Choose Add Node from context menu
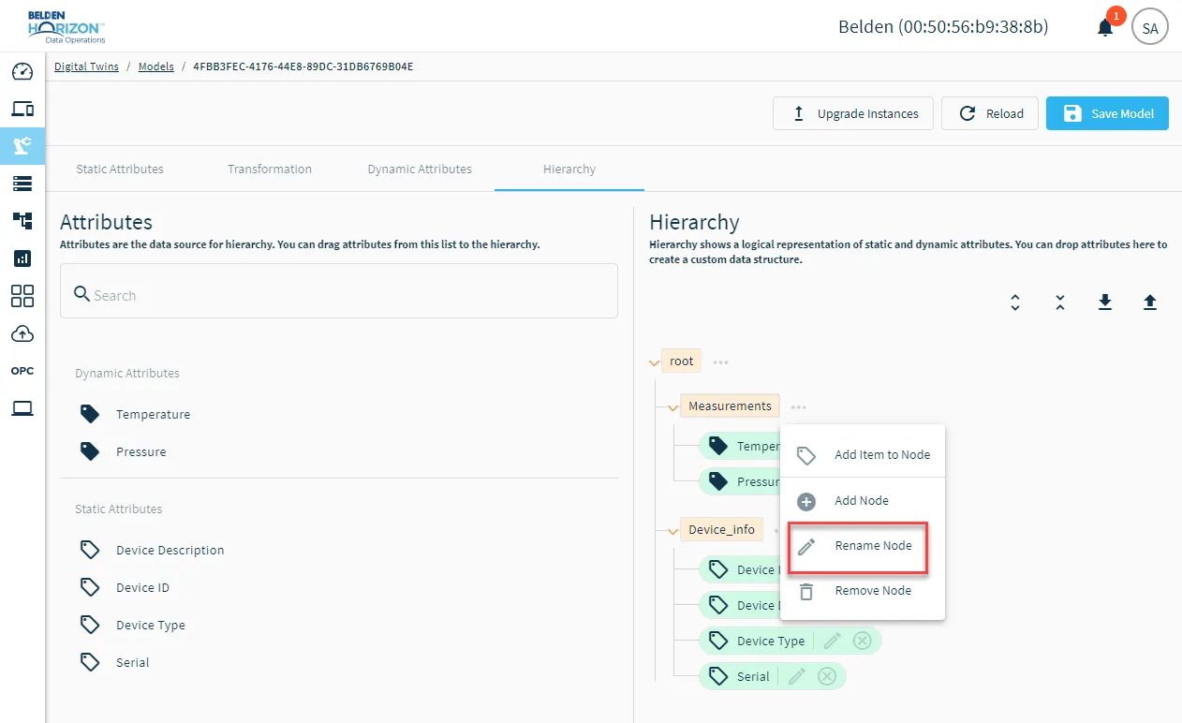1182x723 pixels. coord(863,501)
